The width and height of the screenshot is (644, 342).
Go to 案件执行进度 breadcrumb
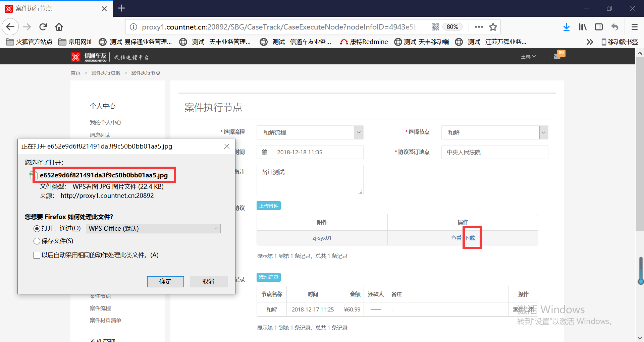pos(106,73)
